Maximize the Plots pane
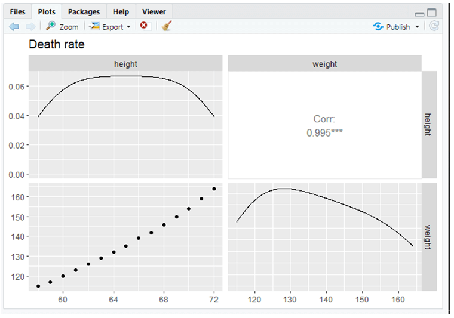Viewport: 454px width, 318px height. [432, 13]
